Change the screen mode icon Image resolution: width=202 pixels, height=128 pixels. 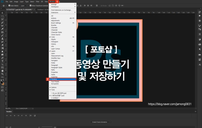click(x=2, y=91)
